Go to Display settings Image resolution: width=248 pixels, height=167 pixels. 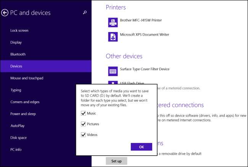[x=16, y=42]
